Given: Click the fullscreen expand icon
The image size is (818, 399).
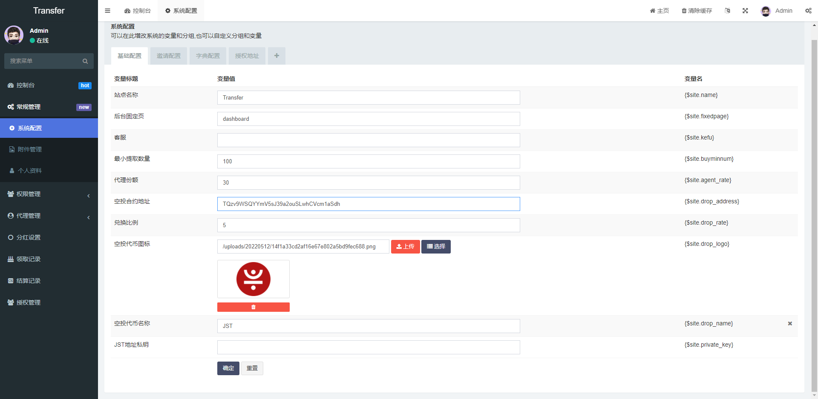Looking at the screenshot, I should tap(745, 11).
